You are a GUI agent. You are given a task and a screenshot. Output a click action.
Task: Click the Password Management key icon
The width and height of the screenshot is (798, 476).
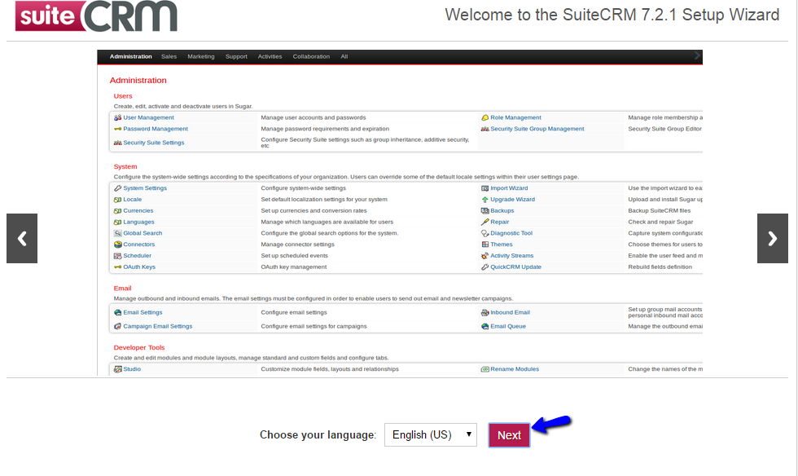click(x=117, y=129)
